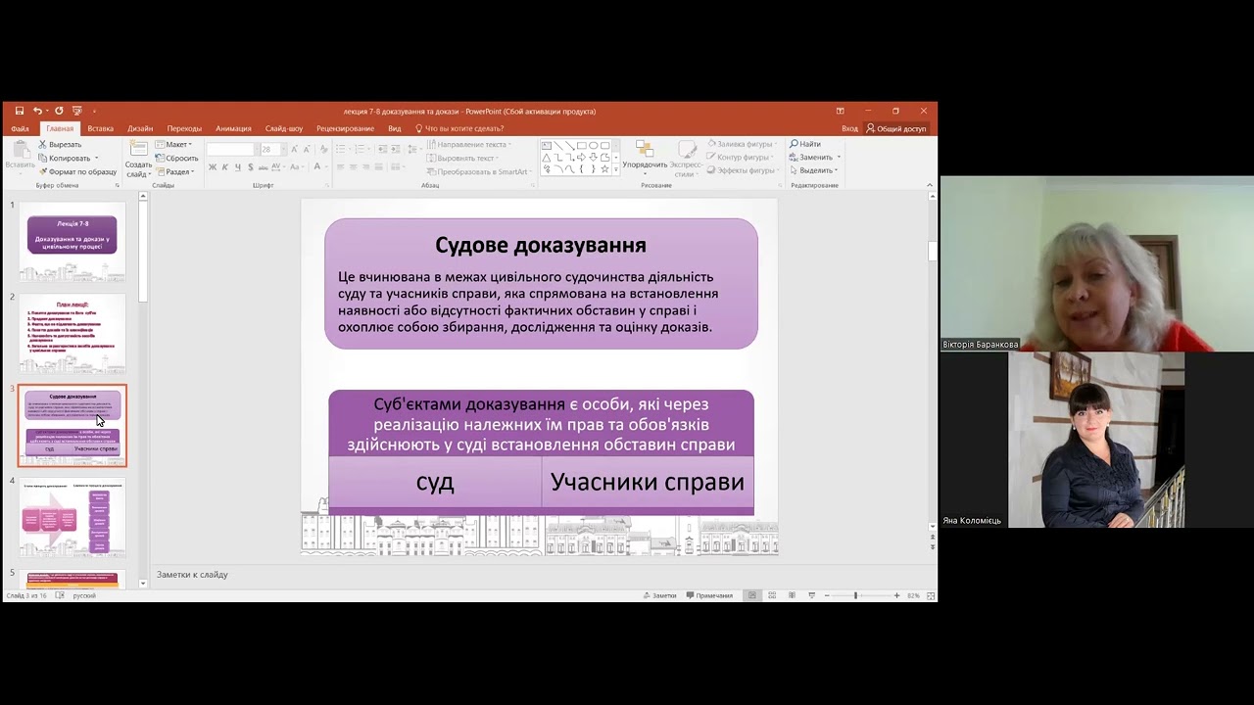The height and width of the screenshot is (705, 1254).
Task: Start Slide Show from status bar icon
Action: (812, 595)
